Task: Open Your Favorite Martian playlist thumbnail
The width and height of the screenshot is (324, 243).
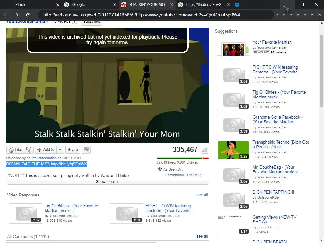Action: pyautogui.click(x=233, y=50)
